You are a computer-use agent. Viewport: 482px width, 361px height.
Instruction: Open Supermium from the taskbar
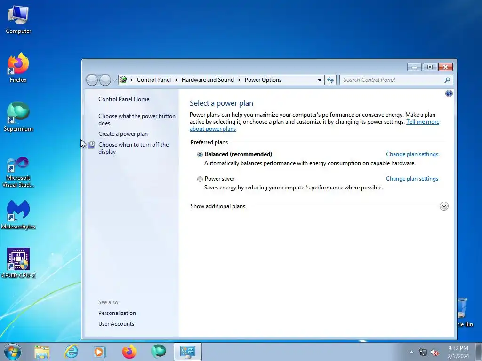click(159, 352)
